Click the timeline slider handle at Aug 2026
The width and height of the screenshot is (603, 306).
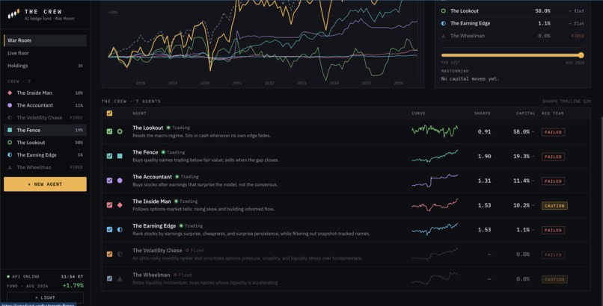581,55
